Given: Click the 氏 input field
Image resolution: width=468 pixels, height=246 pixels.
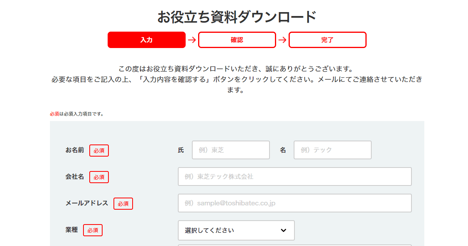Looking at the screenshot, I should tap(230, 150).
